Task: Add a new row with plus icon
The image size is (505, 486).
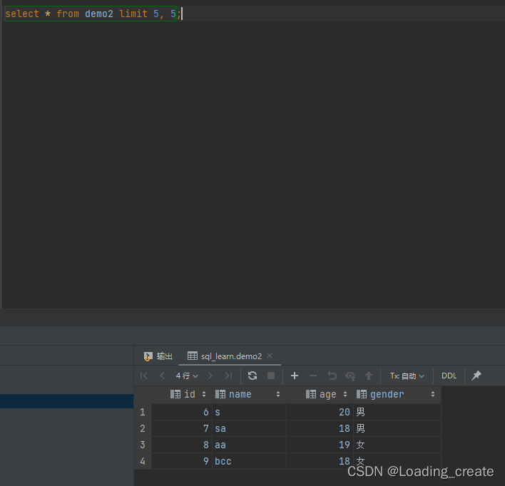Action: [x=295, y=376]
